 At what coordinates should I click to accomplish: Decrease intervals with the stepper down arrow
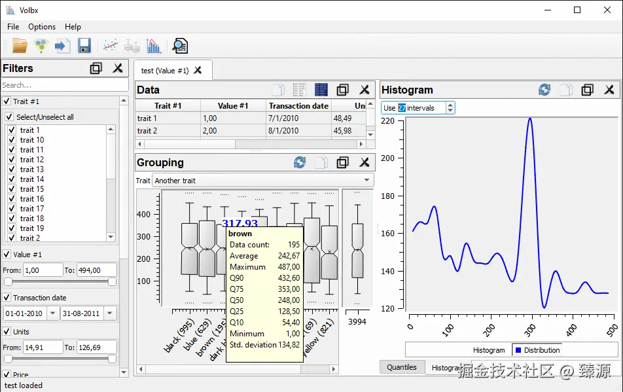pyautogui.click(x=450, y=111)
